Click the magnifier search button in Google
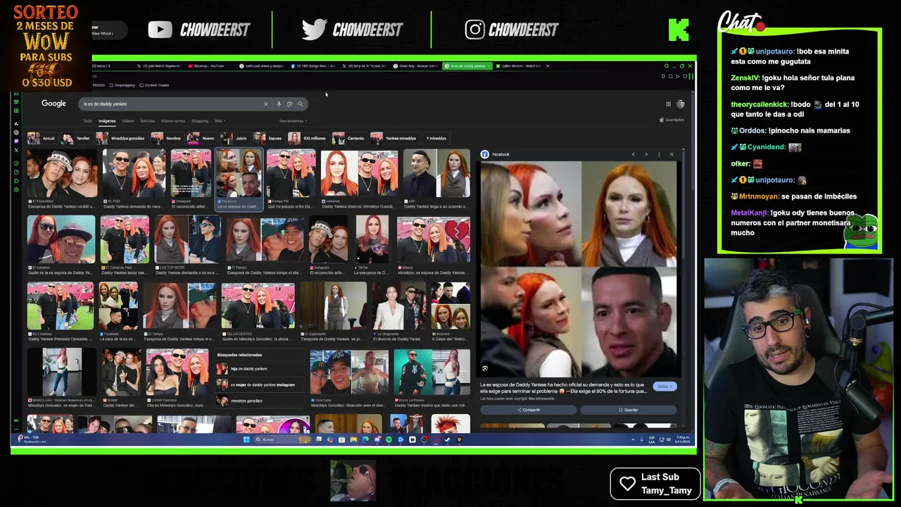 300,104
